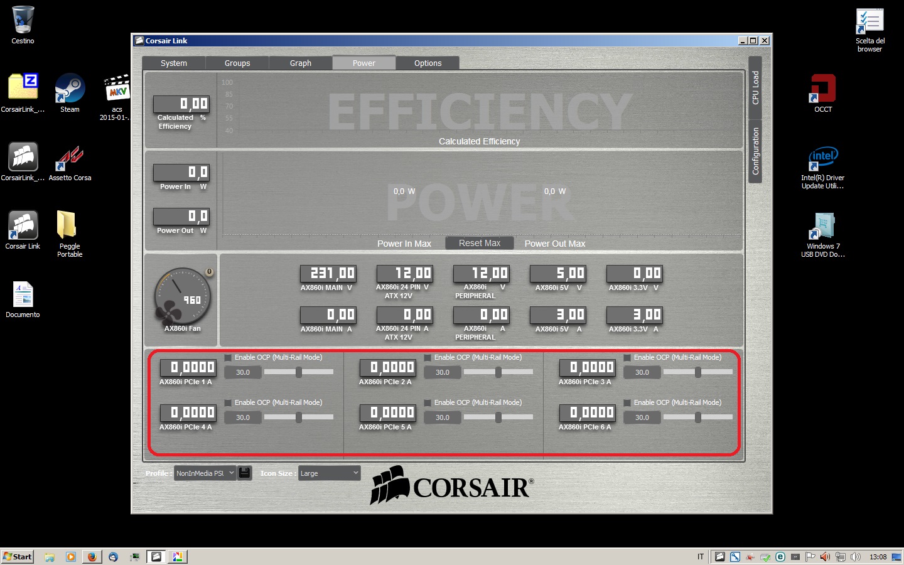Enable OCP for AX860i PCIe 2
Viewport: 904px width, 565px height.
click(x=428, y=358)
